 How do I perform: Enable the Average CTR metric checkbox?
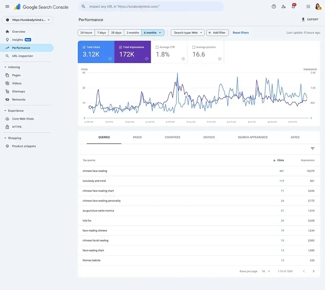(x=157, y=47)
